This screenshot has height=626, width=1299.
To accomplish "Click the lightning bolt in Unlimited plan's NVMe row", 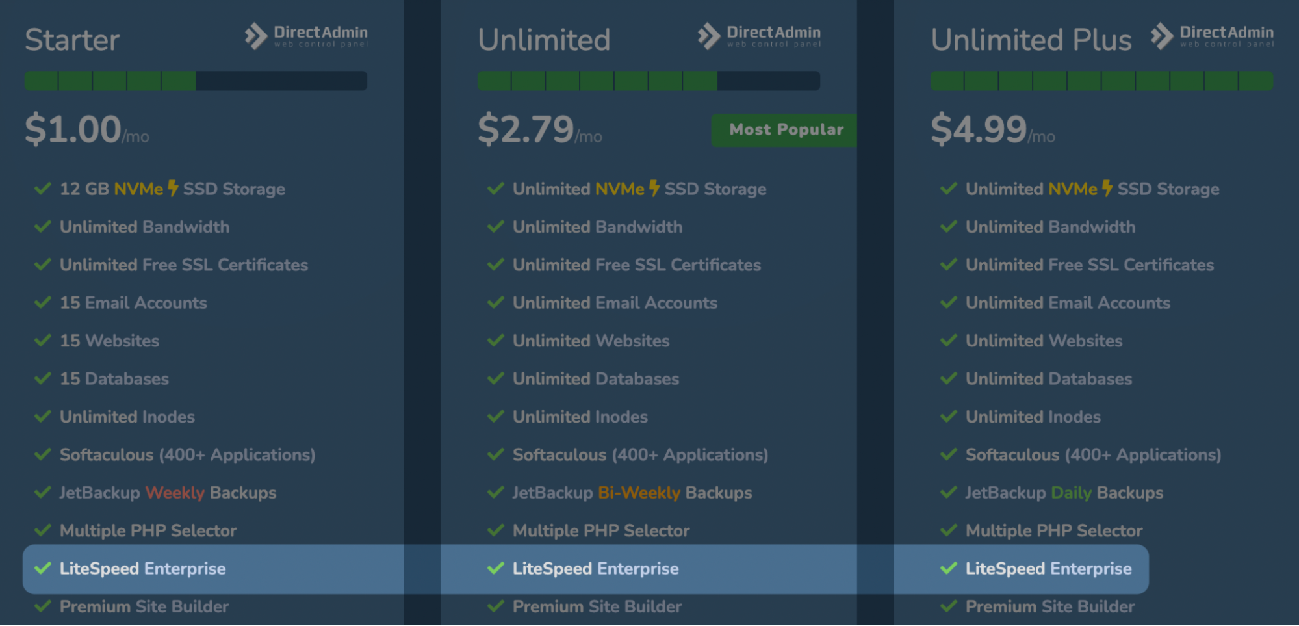I will [x=654, y=188].
